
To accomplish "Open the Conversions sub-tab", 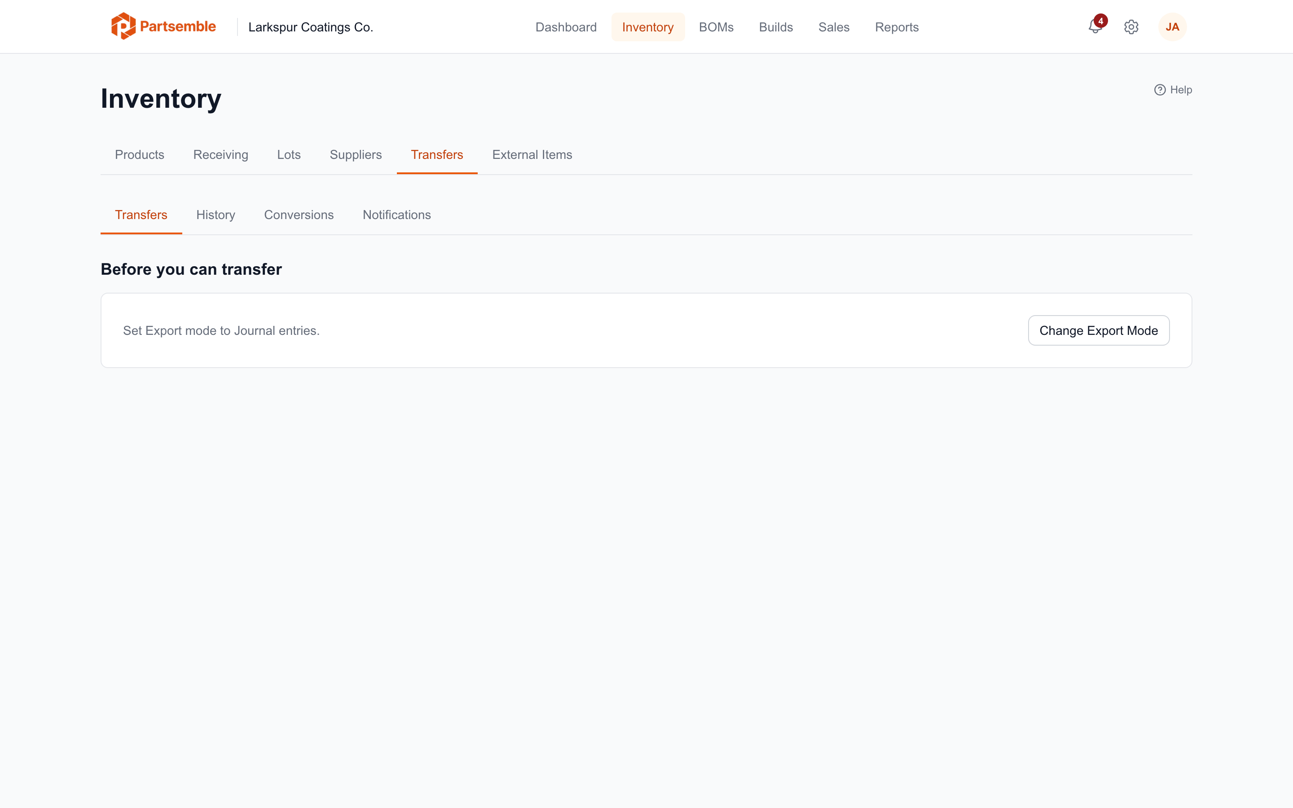I will click(299, 215).
